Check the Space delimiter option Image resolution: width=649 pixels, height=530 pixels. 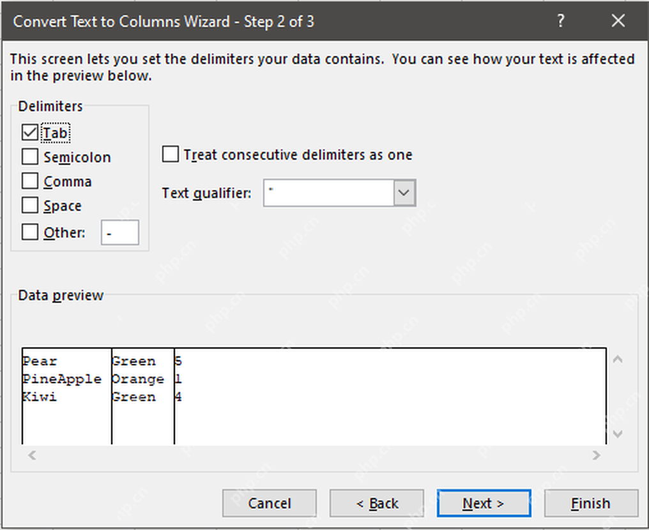click(30, 205)
